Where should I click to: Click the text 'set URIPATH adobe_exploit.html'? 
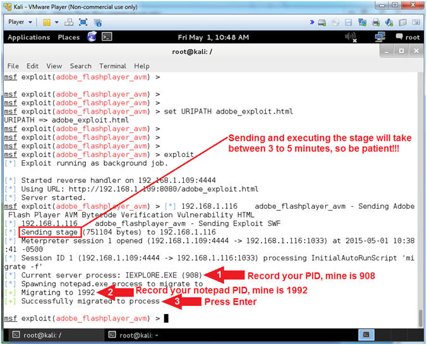click(x=228, y=112)
